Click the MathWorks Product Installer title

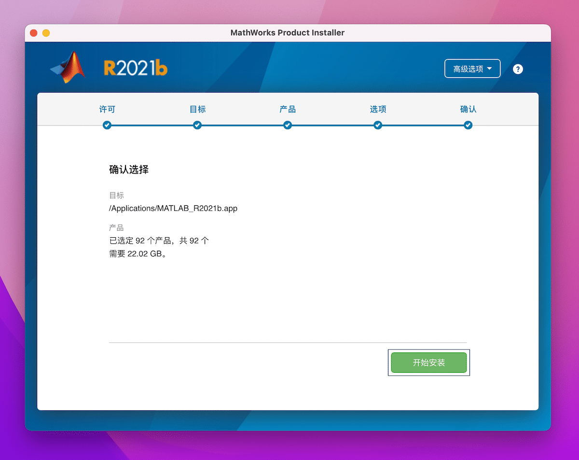(x=288, y=33)
